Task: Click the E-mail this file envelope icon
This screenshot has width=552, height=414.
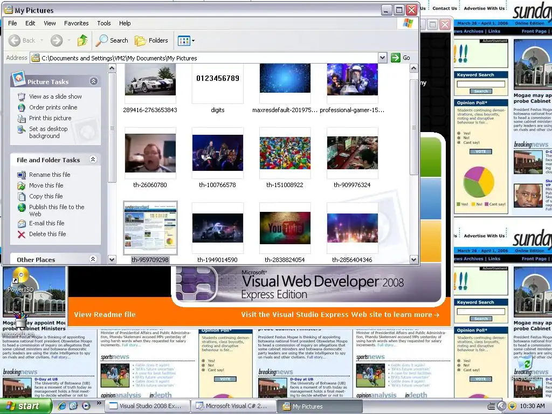Action: point(22,224)
